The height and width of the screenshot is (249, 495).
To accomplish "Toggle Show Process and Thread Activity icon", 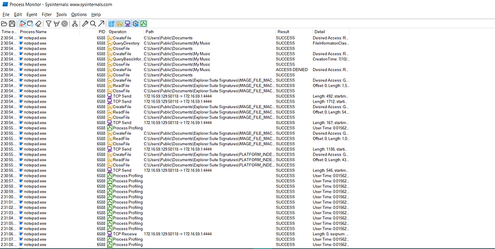I will pos(136,23).
